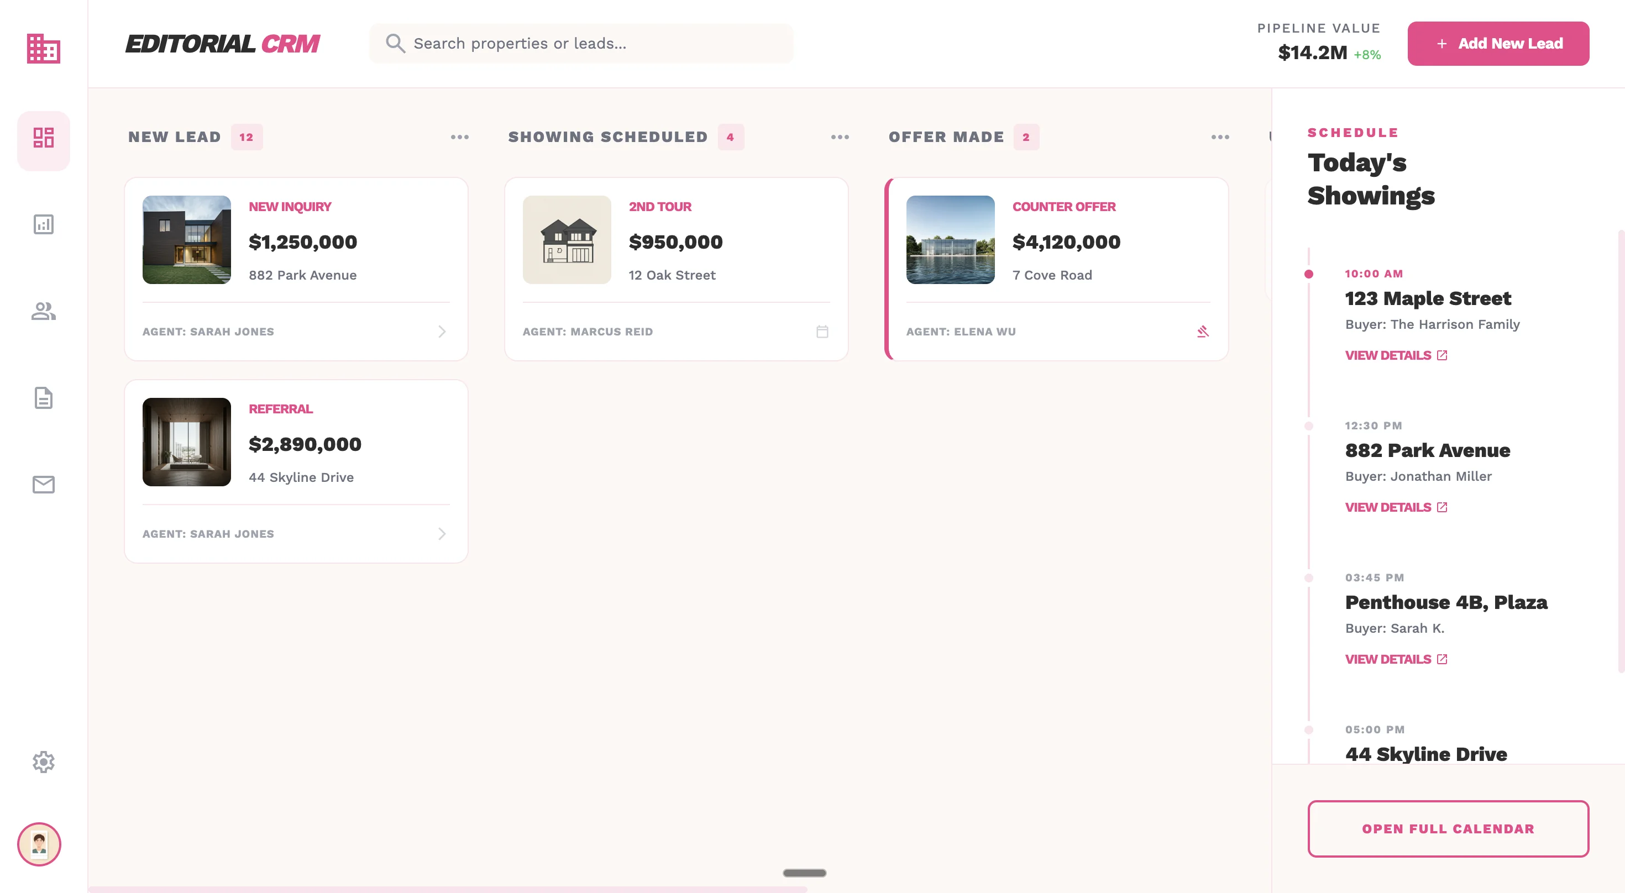This screenshot has height=893, width=1625.
Task: Click the magnifier icon in the search bar
Action: click(x=396, y=43)
